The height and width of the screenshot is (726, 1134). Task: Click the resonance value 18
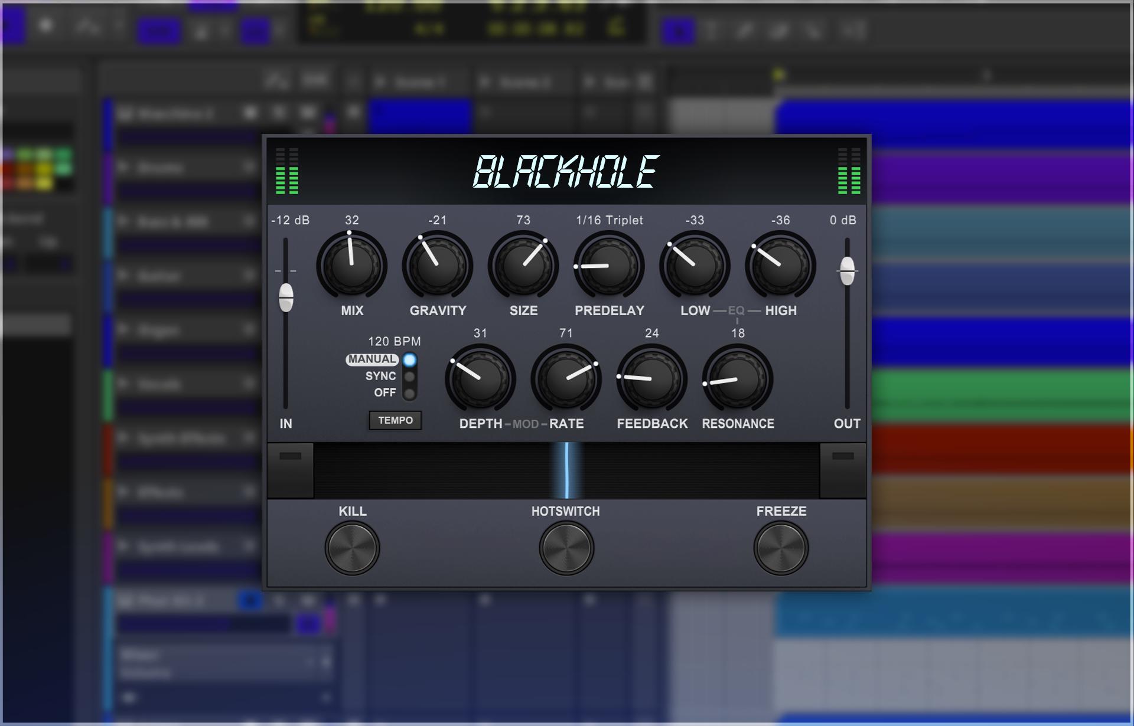click(x=738, y=333)
